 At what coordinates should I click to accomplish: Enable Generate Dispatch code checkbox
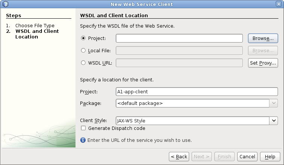point(83,128)
